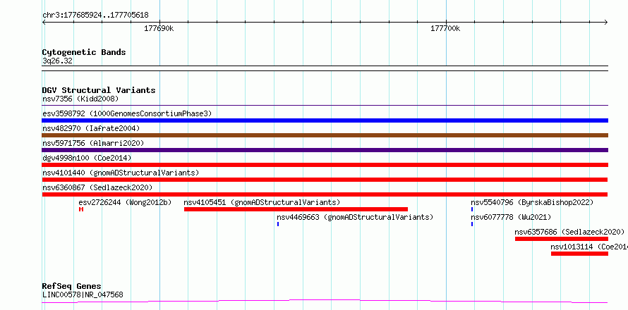This screenshot has height=310, width=628.
Task: Click the red dgv4998n100 variant bar
Action: pyautogui.click(x=325, y=165)
